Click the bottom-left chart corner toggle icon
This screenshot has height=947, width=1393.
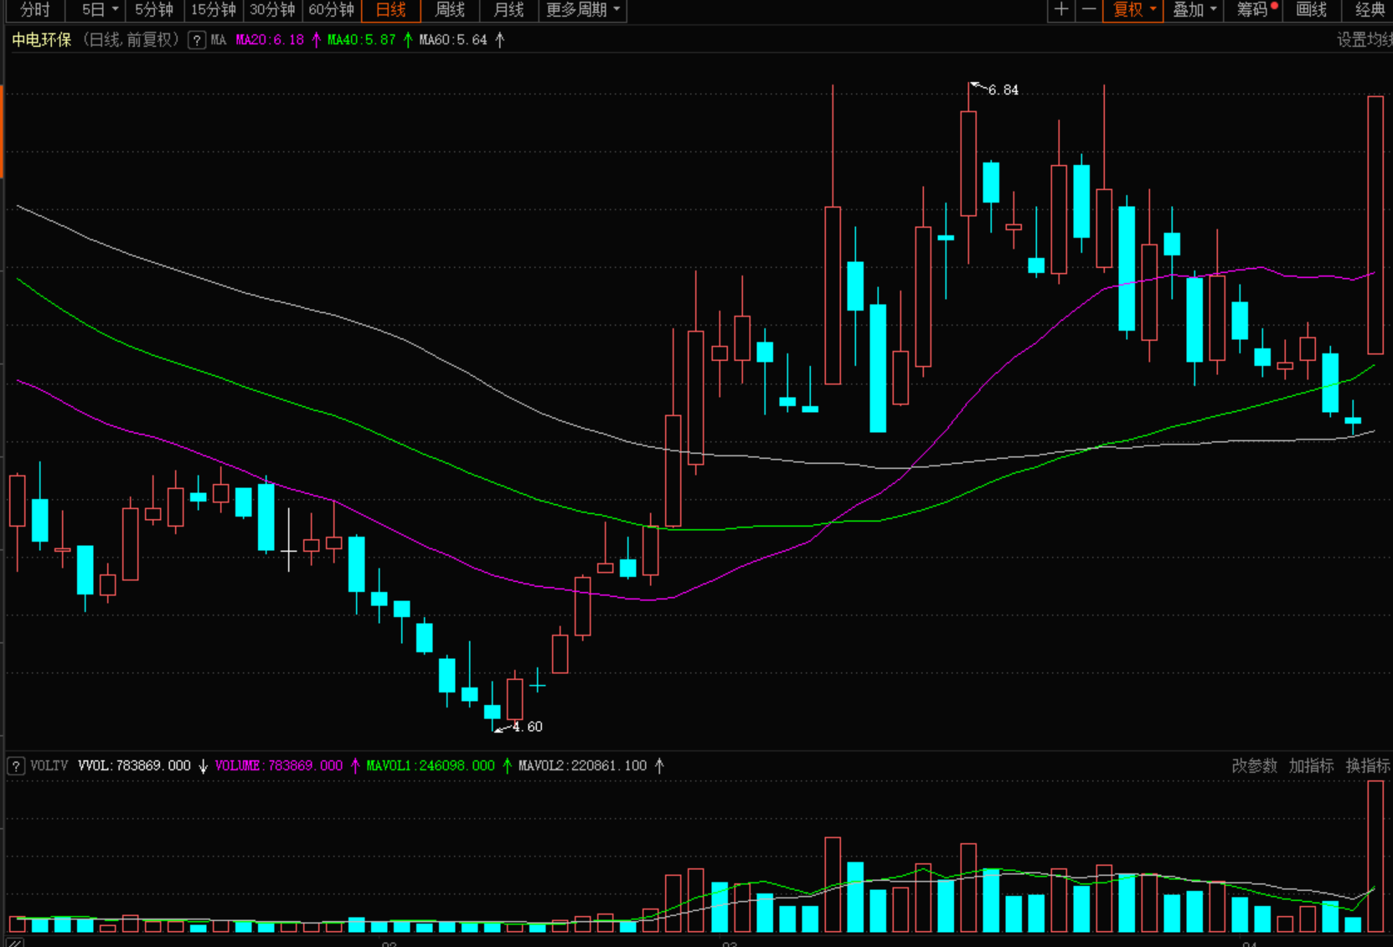coord(14,942)
